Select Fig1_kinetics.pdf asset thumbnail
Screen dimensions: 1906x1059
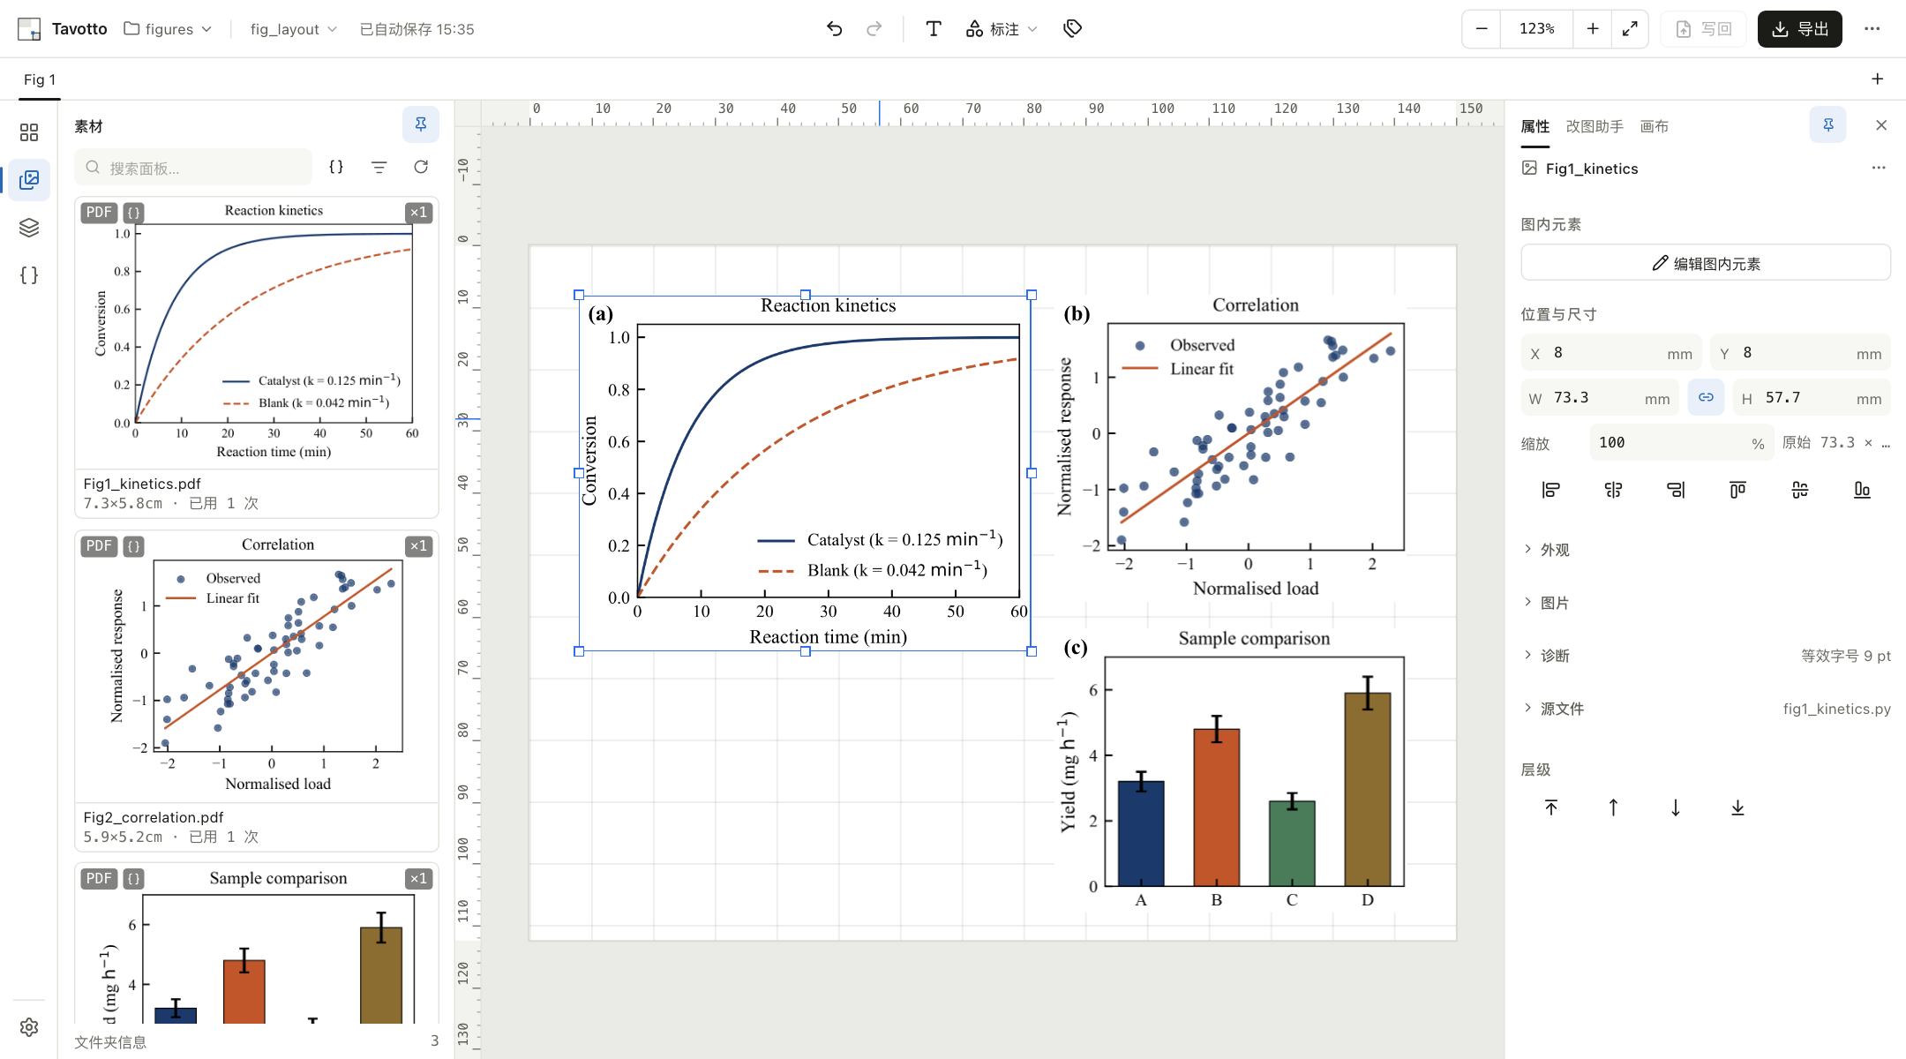coord(257,334)
